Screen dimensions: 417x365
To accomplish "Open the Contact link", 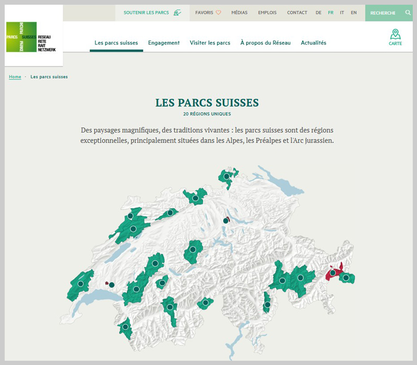I will pos(297,13).
